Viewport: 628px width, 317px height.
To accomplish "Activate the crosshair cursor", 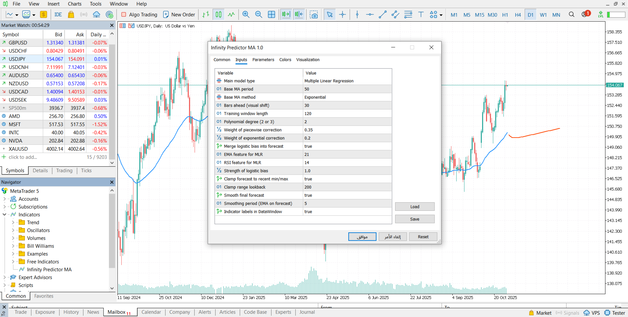I will 342,15.
